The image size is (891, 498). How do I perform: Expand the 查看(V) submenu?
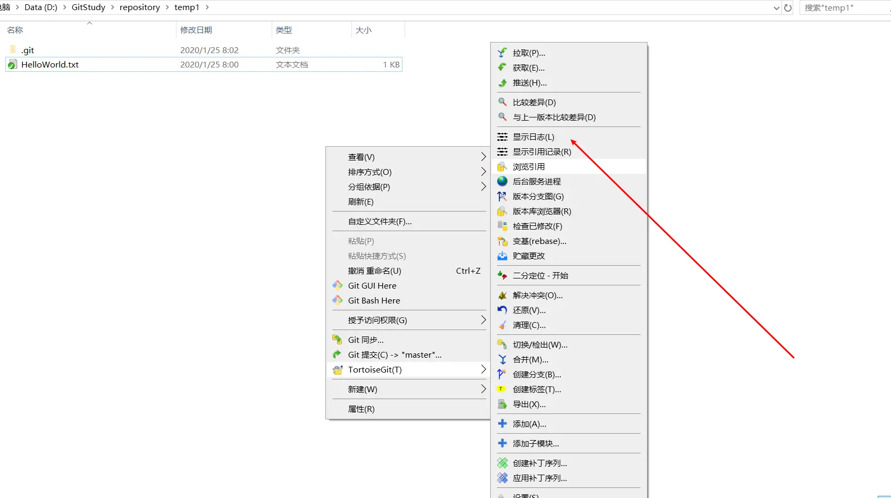[x=362, y=157]
